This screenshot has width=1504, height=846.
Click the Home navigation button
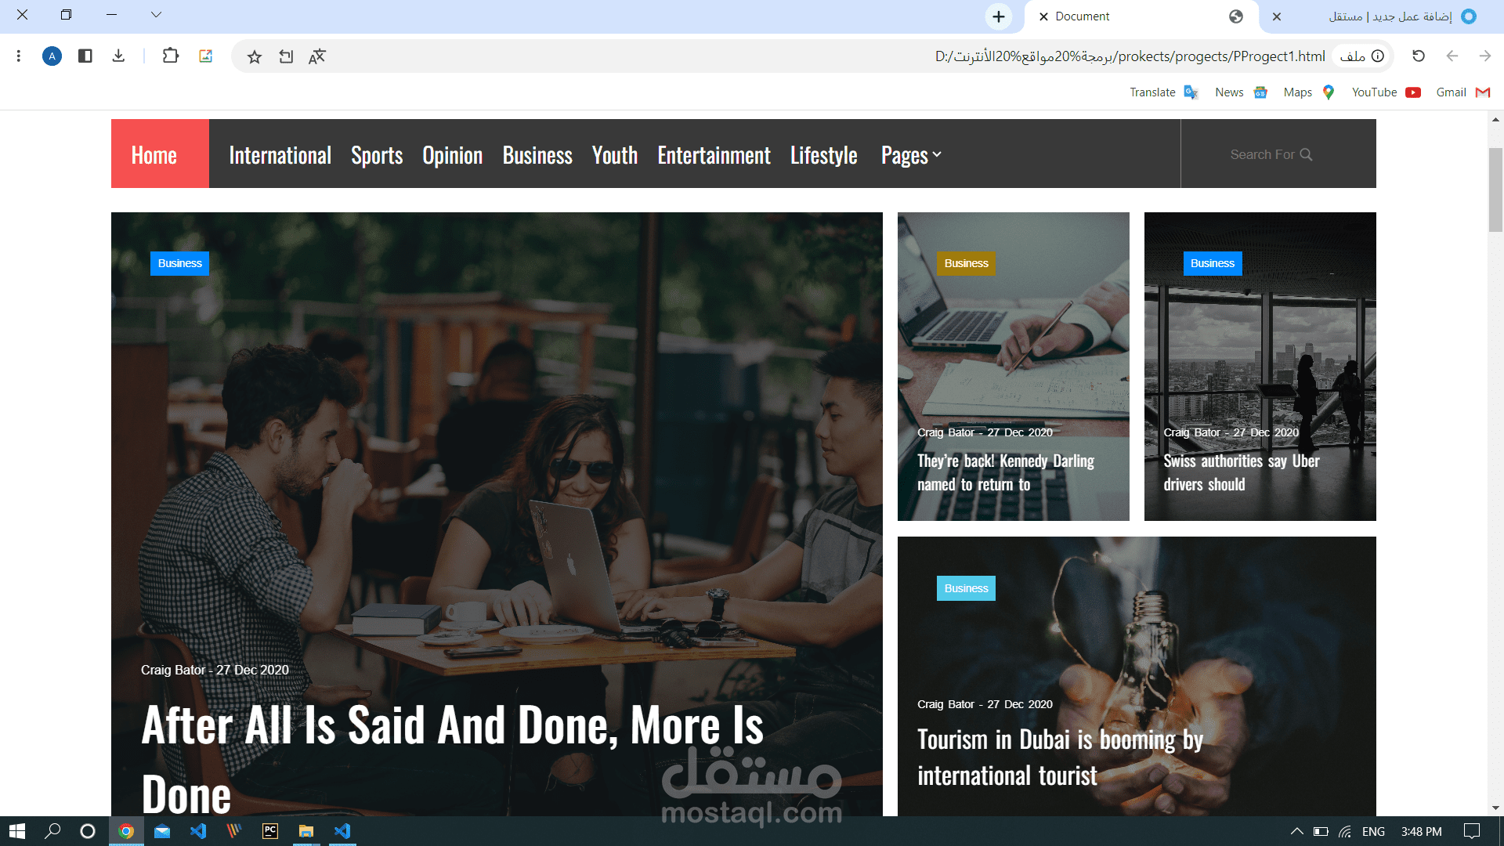pos(154,155)
